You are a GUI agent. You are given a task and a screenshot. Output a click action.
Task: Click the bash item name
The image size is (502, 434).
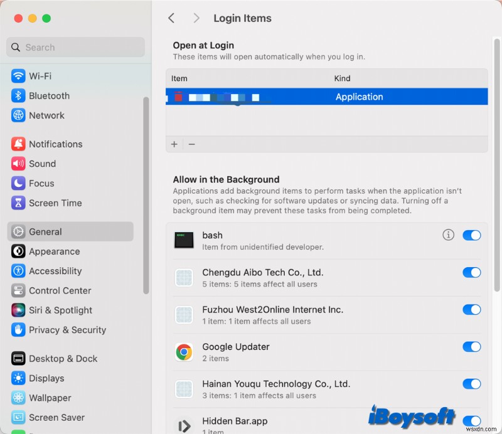(x=212, y=235)
